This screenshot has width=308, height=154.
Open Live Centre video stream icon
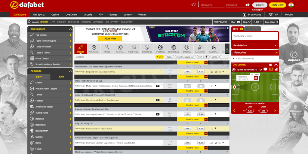point(265,69)
